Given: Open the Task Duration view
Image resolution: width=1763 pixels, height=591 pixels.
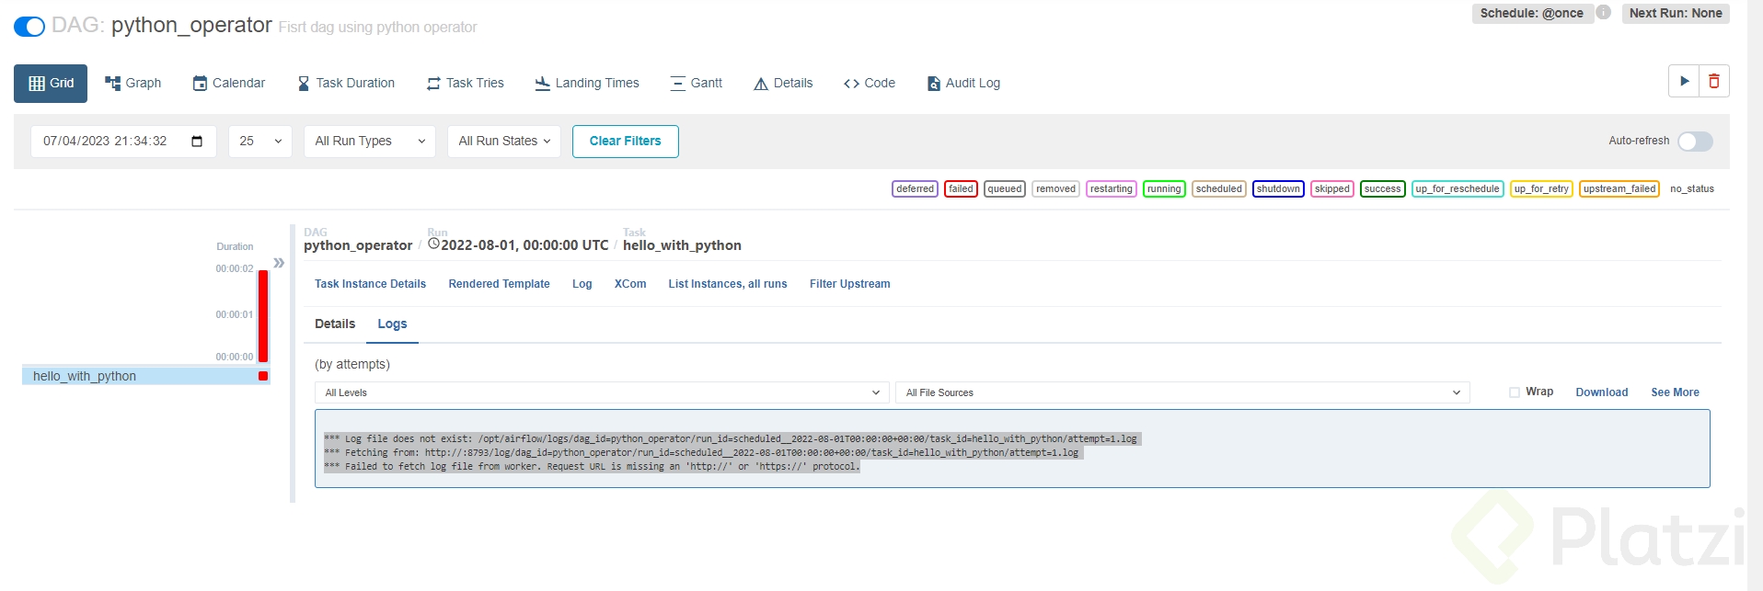Looking at the screenshot, I should (x=346, y=84).
